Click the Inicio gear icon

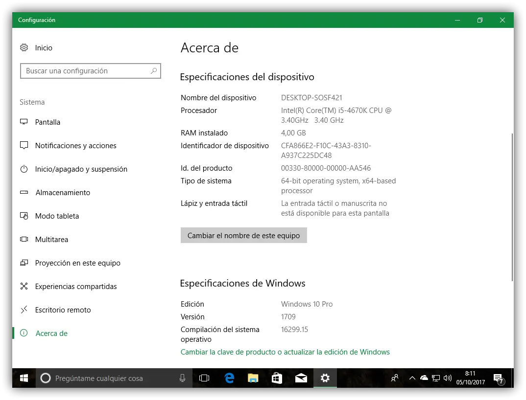[x=24, y=47]
